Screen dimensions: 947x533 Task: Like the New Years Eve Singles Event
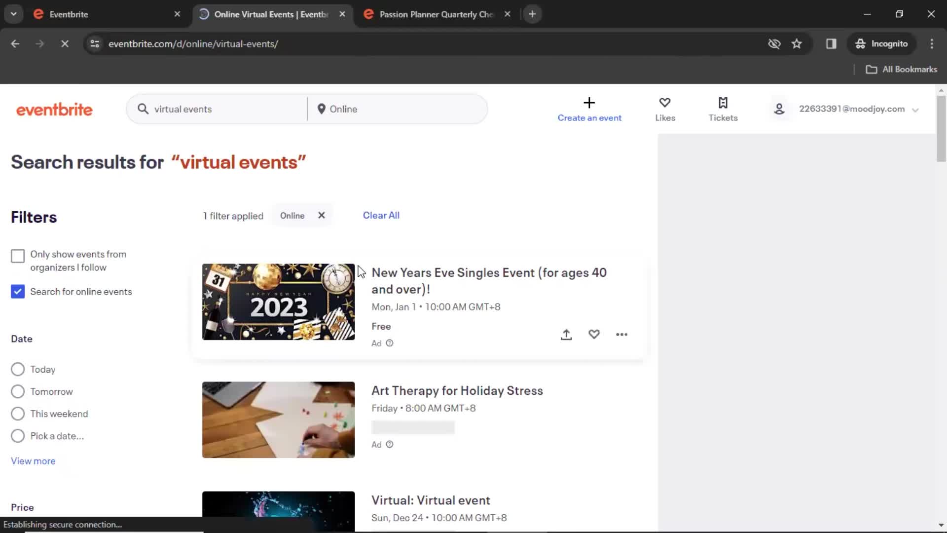[x=594, y=335]
